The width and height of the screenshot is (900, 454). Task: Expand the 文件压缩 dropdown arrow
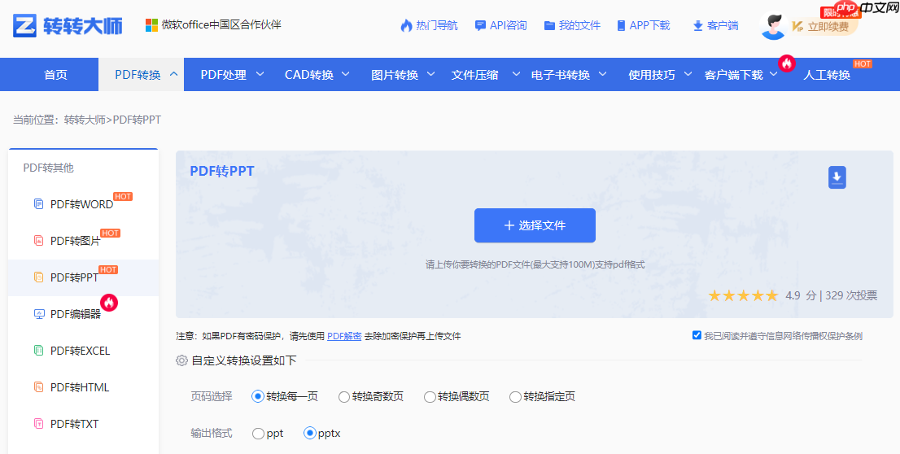[516, 73]
